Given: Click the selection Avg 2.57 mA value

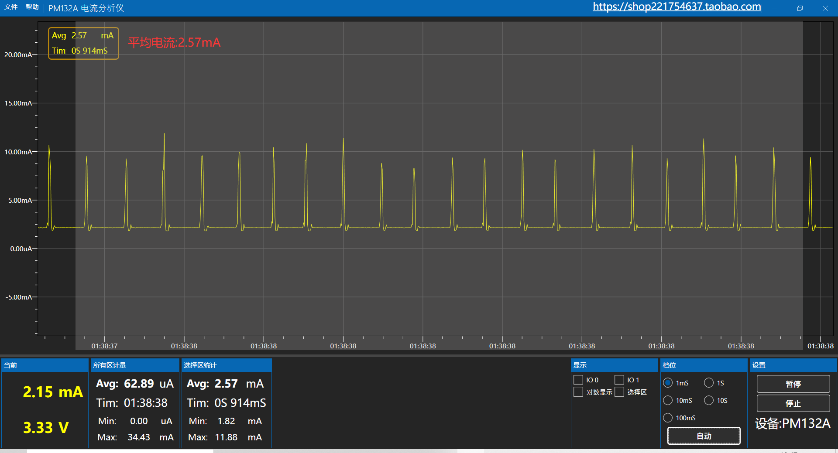Looking at the screenshot, I should [x=225, y=384].
